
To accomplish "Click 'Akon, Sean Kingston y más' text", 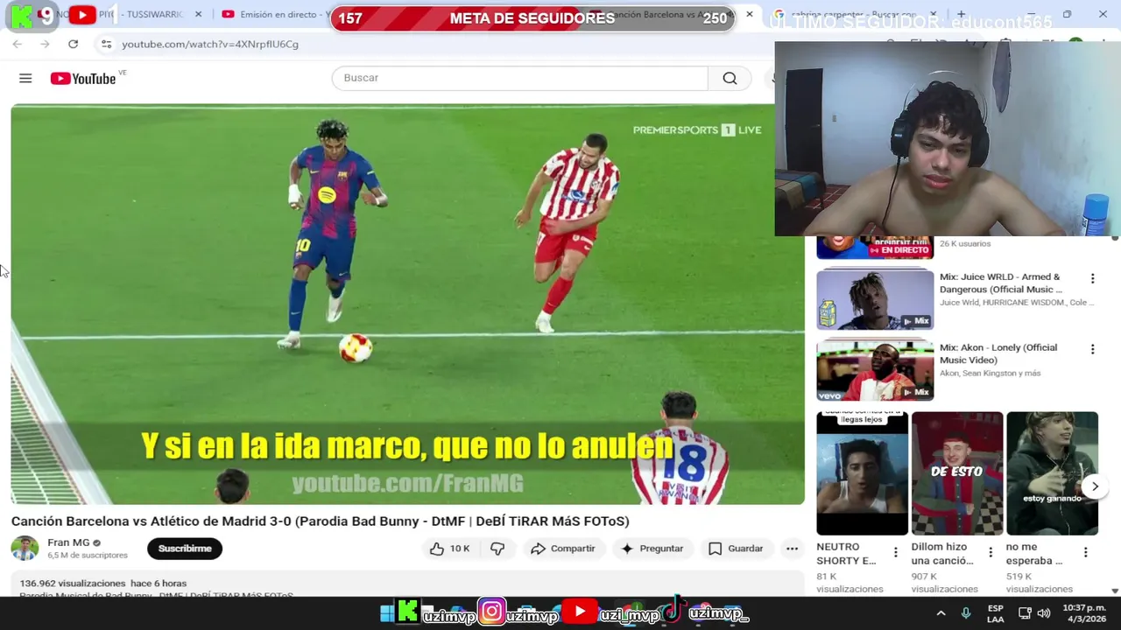I will click(991, 373).
